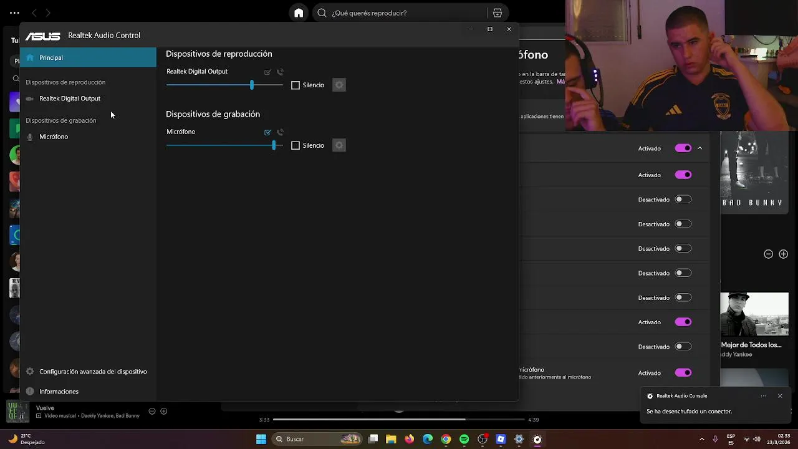
Task: Click the taskbar Buscar search box
Action: (318, 439)
